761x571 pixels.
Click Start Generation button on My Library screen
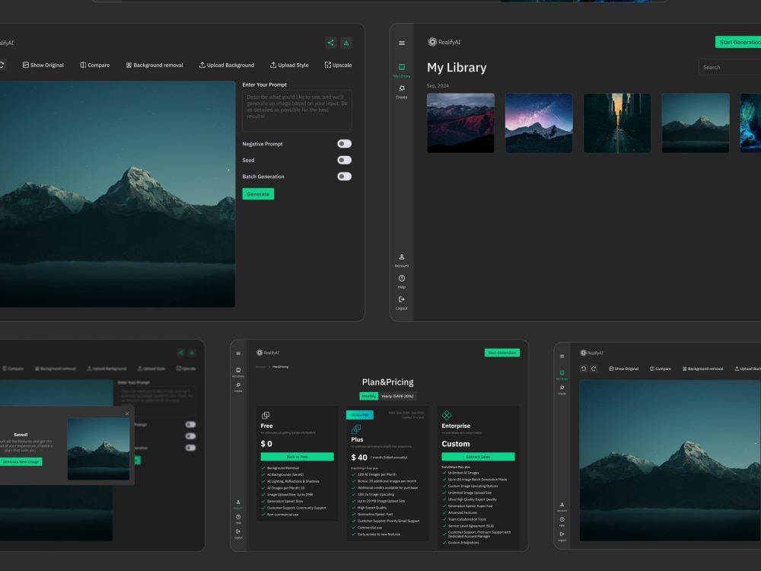pos(739,42)
